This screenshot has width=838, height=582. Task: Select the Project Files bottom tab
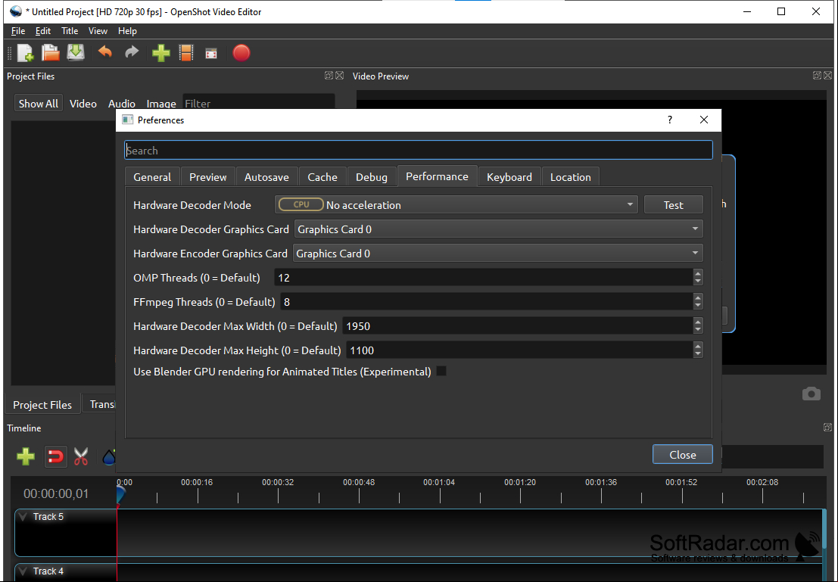42,405
